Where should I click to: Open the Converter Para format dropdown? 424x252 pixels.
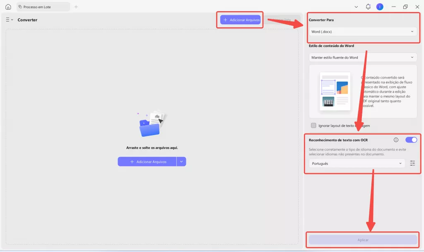[363, 31]
